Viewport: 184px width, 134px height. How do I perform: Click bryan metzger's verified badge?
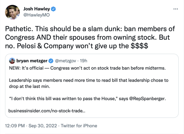point(50,61)
